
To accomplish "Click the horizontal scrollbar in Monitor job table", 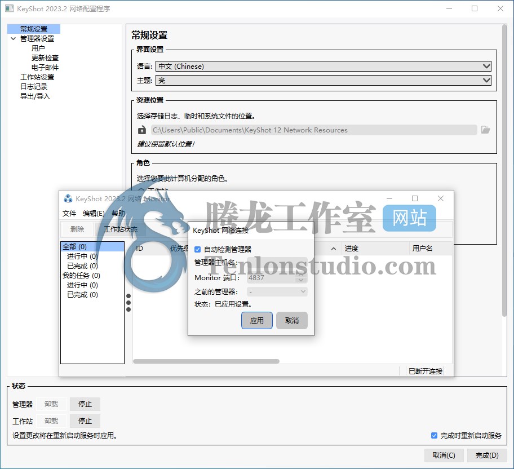I will [x=206, y=361].
